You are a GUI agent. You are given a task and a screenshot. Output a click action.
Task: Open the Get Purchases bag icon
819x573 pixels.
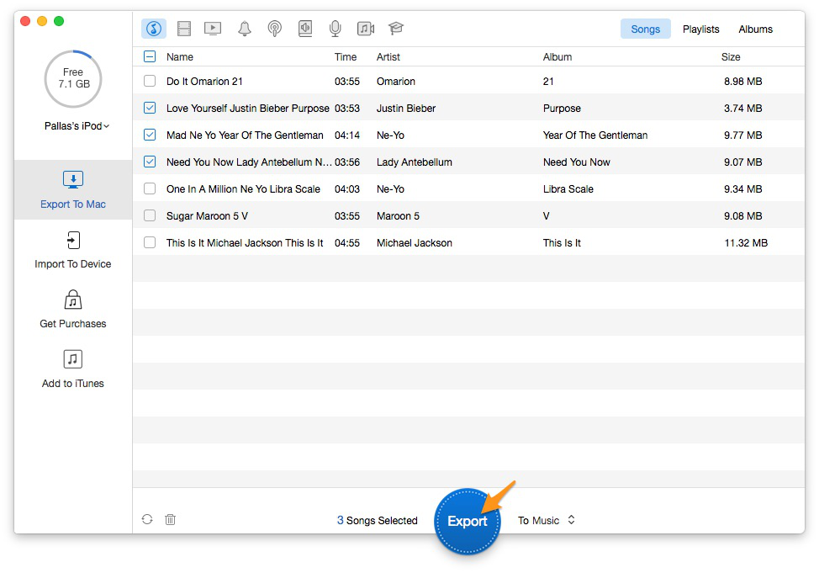click(73, 300)
